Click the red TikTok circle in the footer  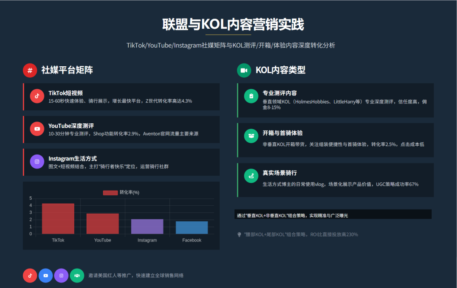[30, 275]
